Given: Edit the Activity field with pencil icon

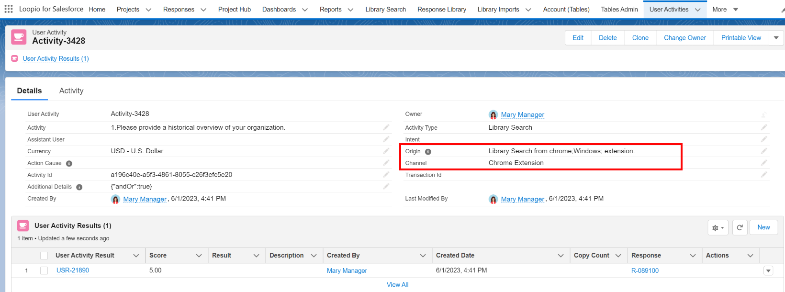Looking at the screenshot, I should [386, 127].
